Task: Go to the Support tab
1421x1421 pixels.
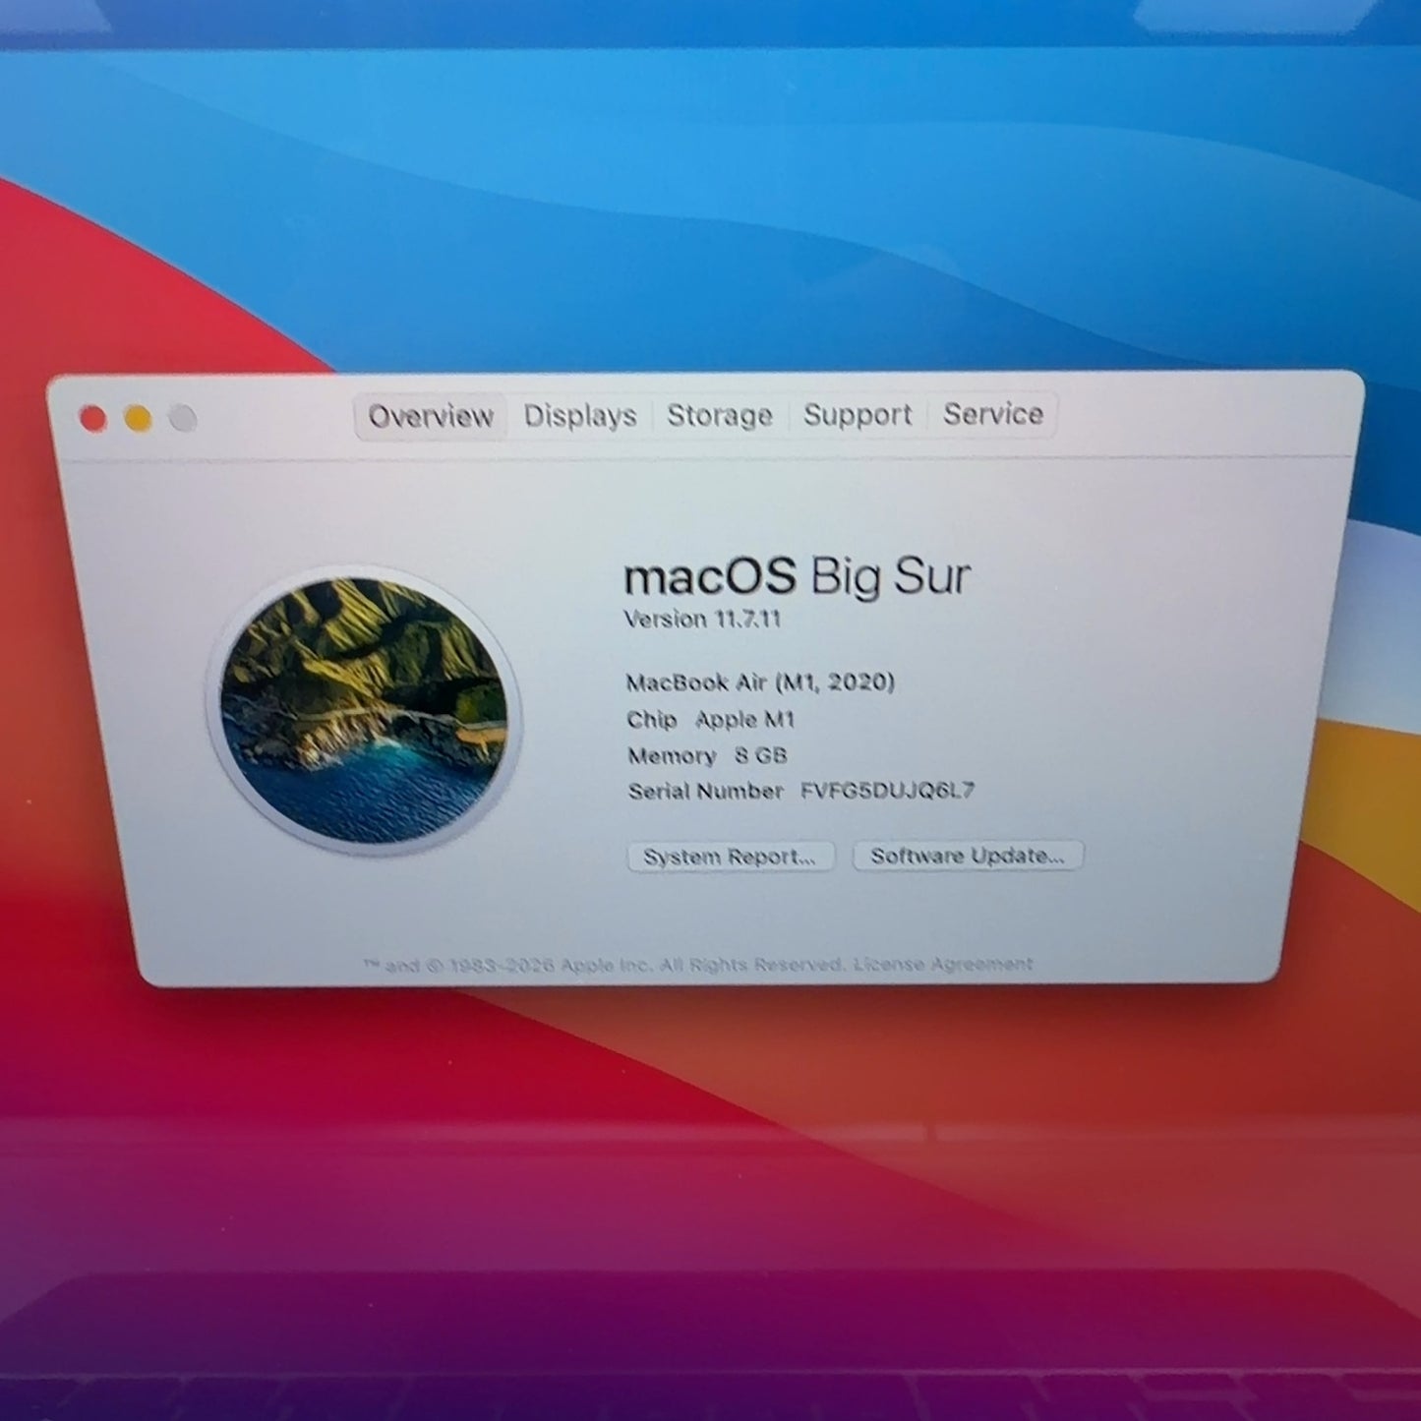Action: [858, 415]
